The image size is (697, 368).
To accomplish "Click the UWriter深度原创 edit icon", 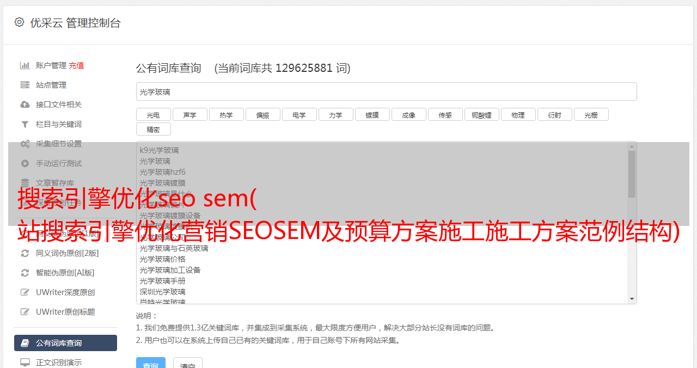I will coord(25,292).
